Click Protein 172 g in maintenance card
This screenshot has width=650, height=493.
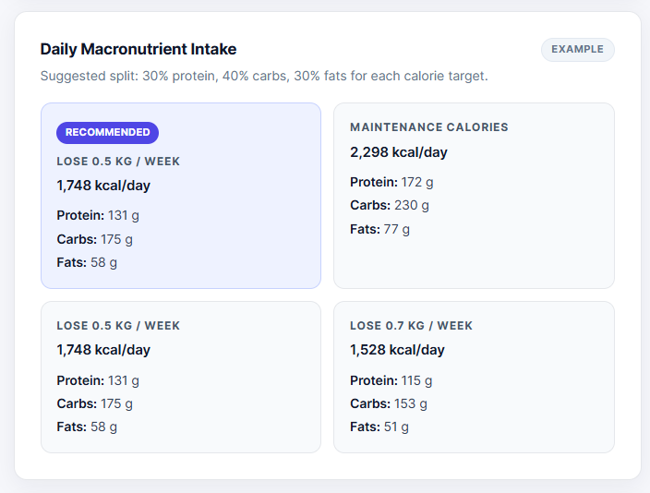coord(391,183)
